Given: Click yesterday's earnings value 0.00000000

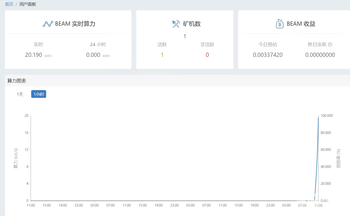Looking at the screenshot, I should coord(320,55).
